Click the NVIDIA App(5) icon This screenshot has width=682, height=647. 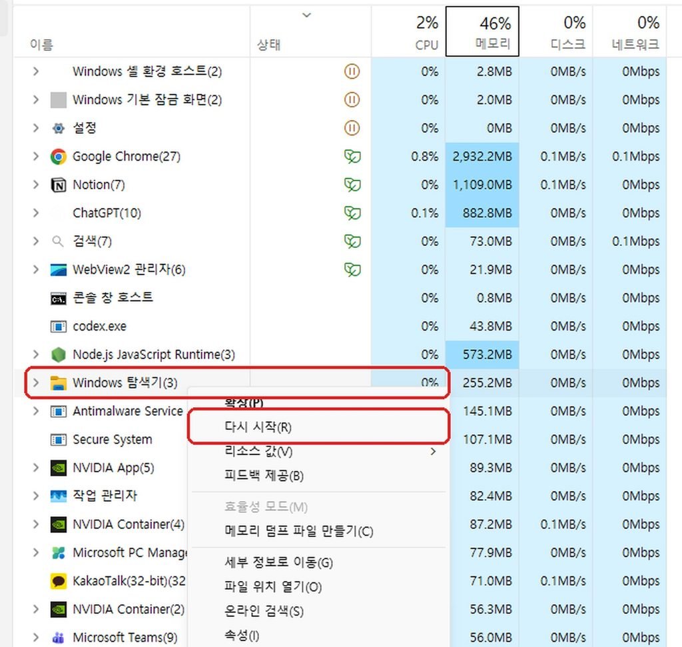pyautogui.click(x=59, y=468)
